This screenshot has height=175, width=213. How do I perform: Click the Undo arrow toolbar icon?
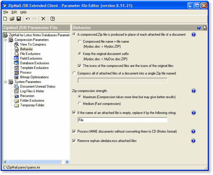click(x=28, y=19)
